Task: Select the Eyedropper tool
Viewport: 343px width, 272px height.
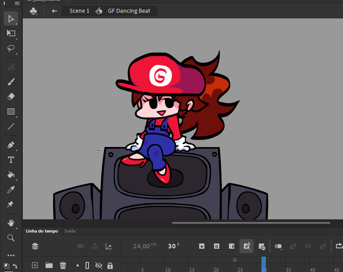Action: point(11,190)
